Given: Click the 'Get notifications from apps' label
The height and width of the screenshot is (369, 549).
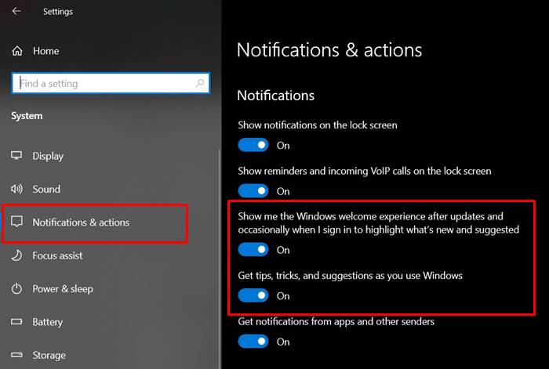Looking at the screenshot, I should (x=336, y=321).
